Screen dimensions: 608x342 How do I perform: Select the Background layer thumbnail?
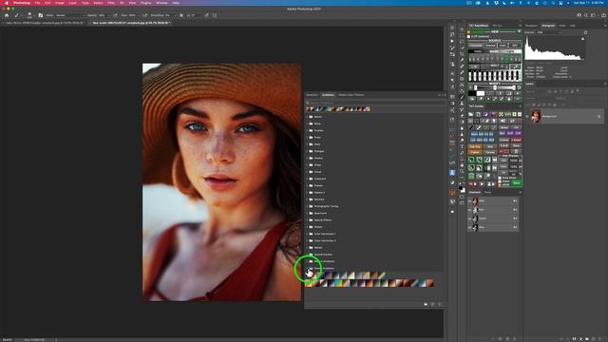tap(536, 116)
